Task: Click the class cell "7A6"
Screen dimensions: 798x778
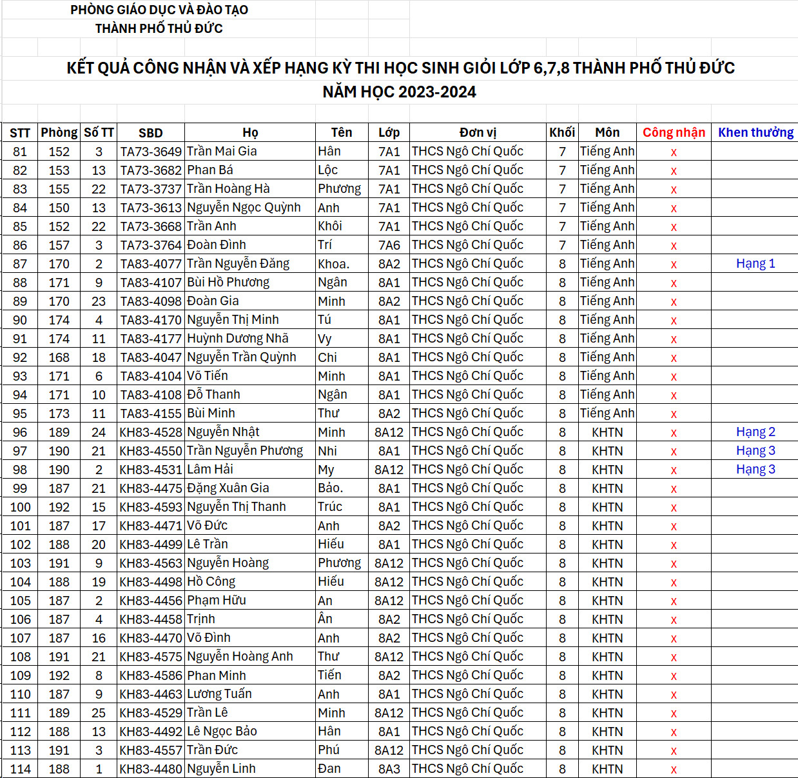Action: 389,245
